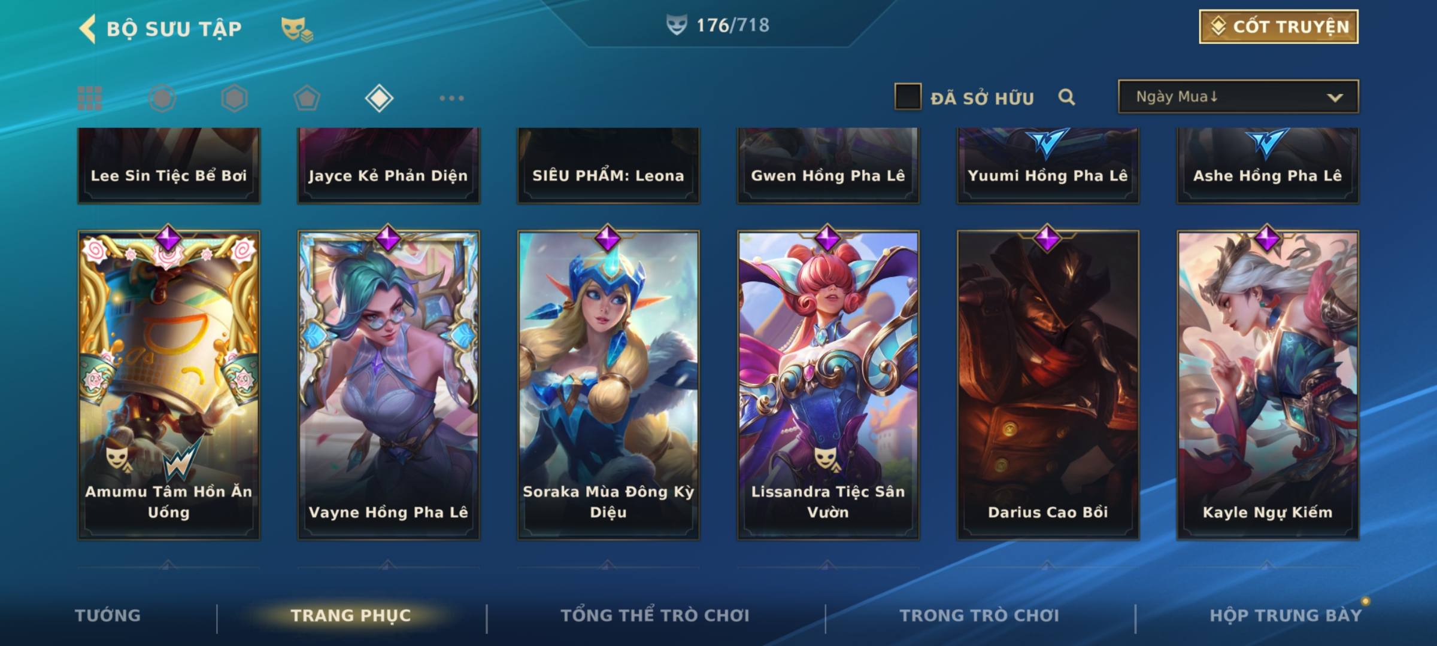Switch to the Tướng tab
Image resolution: width=1437 pixels, height=646 pixels.
click(x=108, y=615)
